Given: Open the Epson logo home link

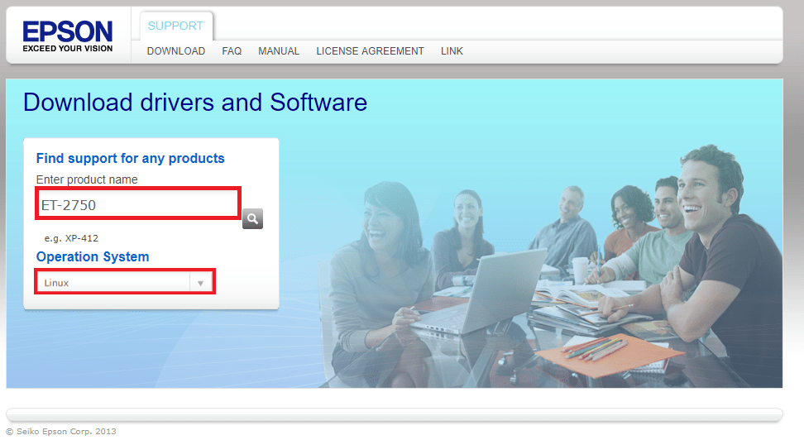Looking at the screenshot, I should [x=68, y=36].
